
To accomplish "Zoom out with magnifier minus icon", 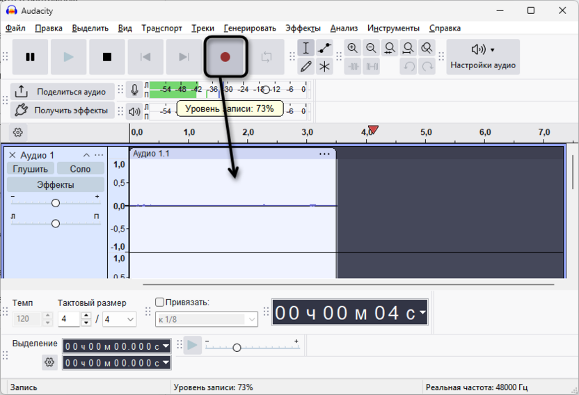I will pyautogui.click(x=371, y=48).
